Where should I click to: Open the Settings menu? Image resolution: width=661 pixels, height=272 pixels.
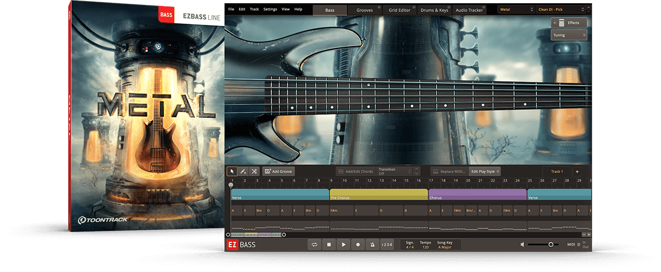click(270, 9)
